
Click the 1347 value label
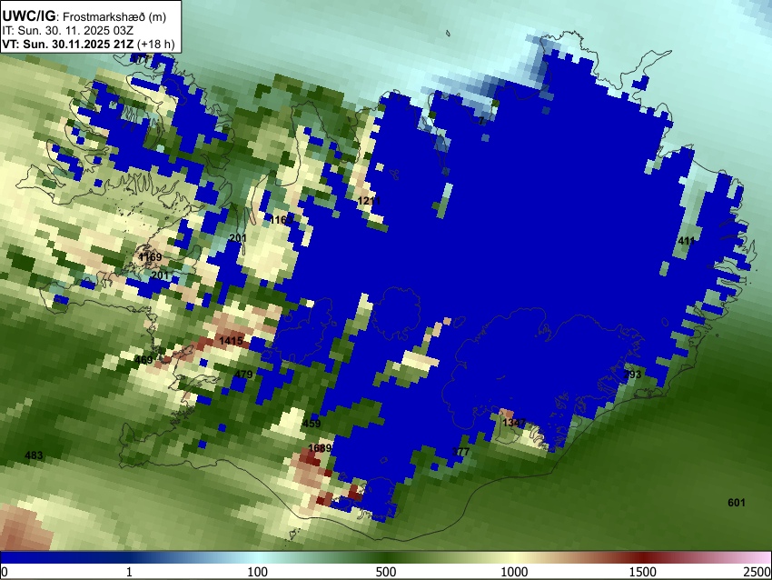click(x=514, y=423)
